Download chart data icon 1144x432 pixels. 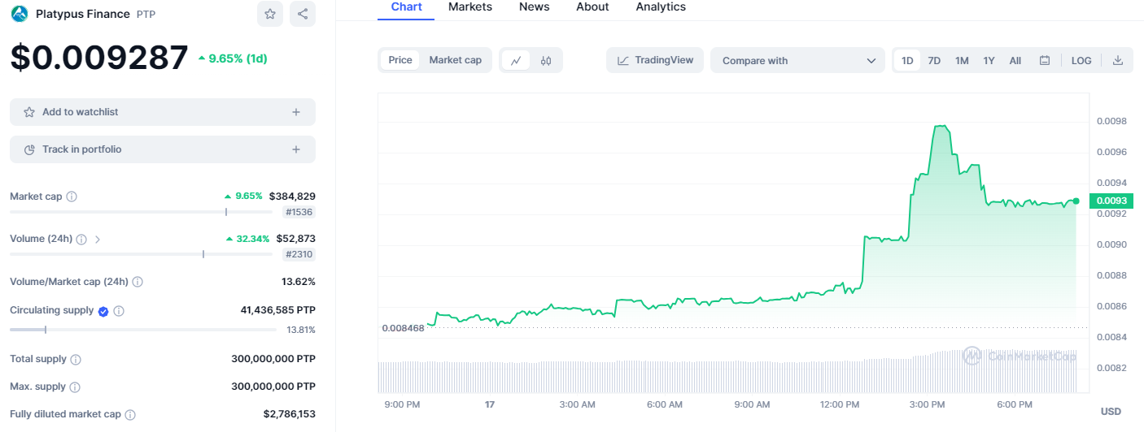[1118, 60]
